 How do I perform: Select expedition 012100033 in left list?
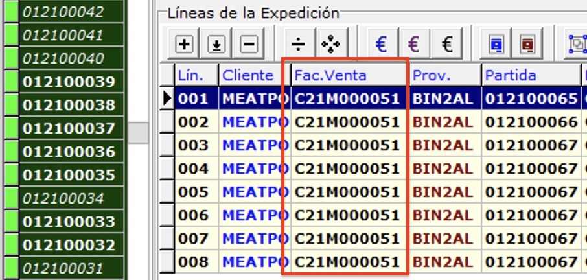[x=69, y=222]
